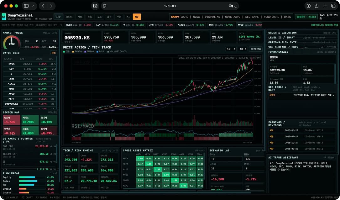Select the 005930.KS row in Watch Grid

point(29,104)
